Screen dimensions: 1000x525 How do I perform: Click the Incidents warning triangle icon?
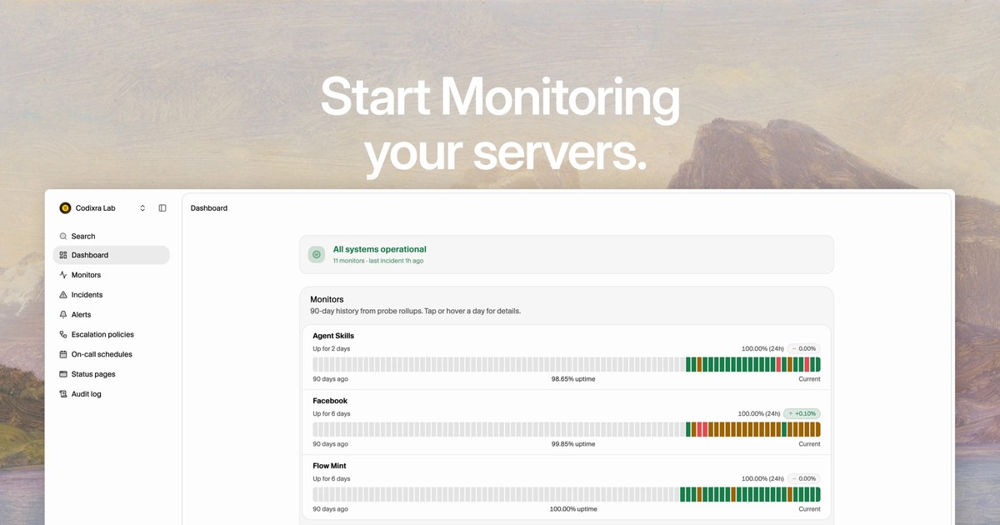(63, 295)
